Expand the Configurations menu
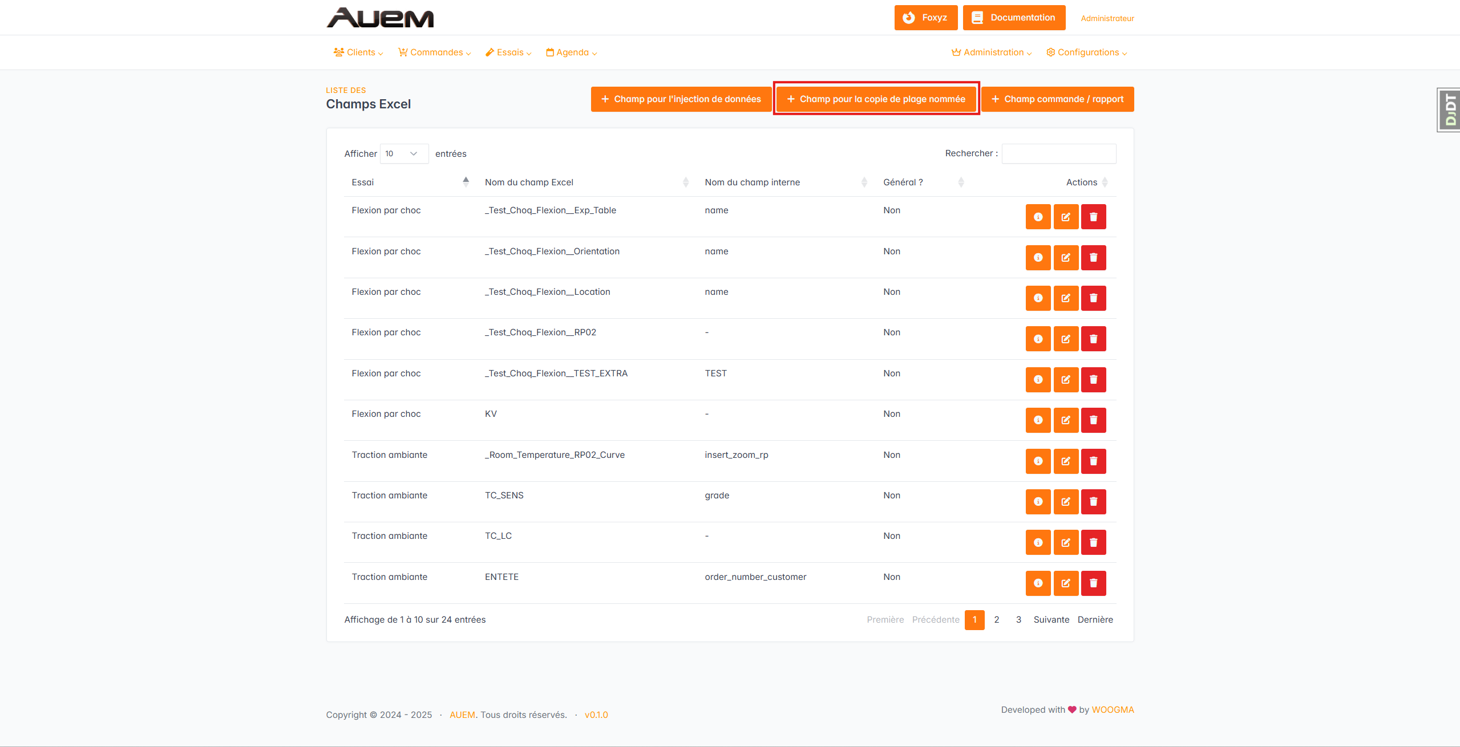Image resolution: width=1460 pixels, height=747 pixels. [1087, 52]
